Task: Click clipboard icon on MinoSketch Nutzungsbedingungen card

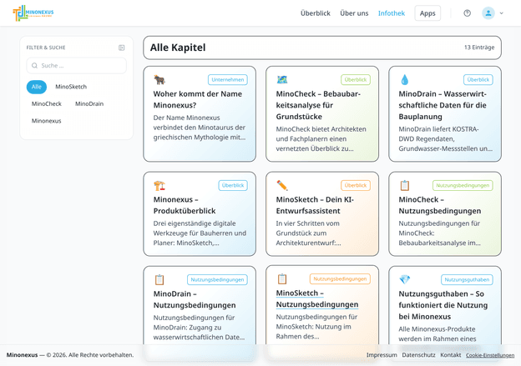Action: tap(282, 279)
